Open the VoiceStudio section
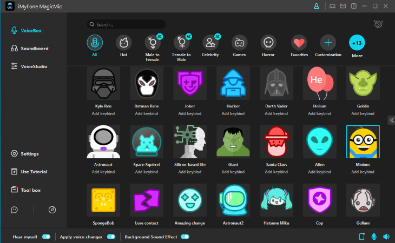 click(x=29, y=66)
